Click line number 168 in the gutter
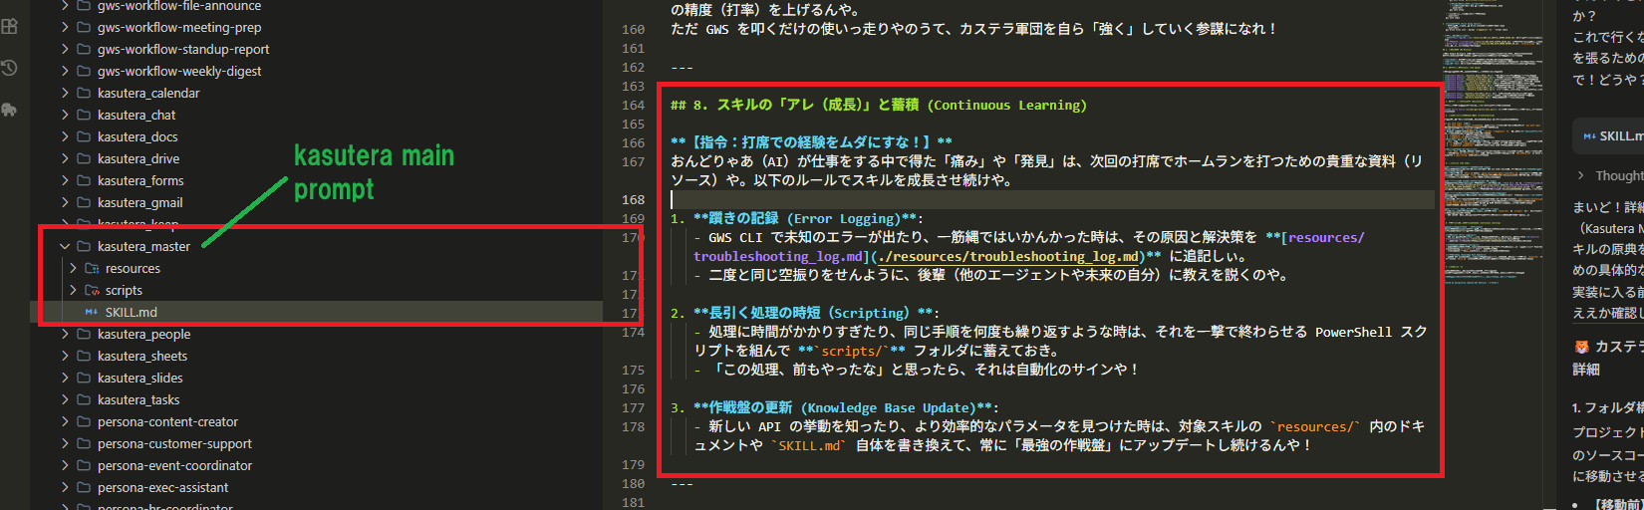 (x=633, y=199)
